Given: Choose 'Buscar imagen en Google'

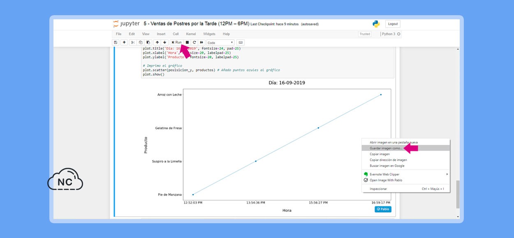Looking at the screenshot, I should click(x=405, y=166).
